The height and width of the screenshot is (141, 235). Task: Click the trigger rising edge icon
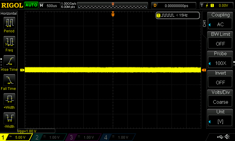pos(207,6)
